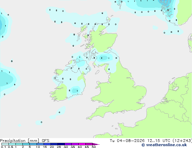Click the '0.1' value on the legend scale
The height and width of the screenshot is (148, 192).
point(3,147)
